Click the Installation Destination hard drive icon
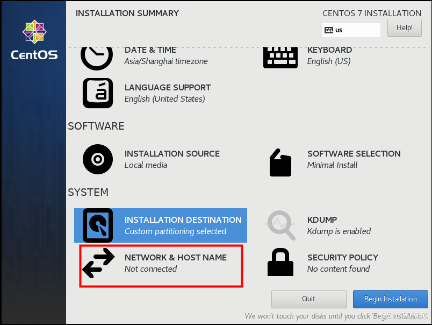The width and height of the screenshot is (432, 325). click(x=98, y=225)
